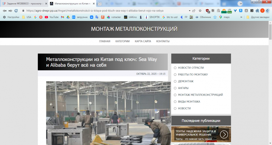The width and height of the screenshot is (272, 145).
Task: Open КОНТАКТЫ in the site menu
Action: [x=163, y=41]
